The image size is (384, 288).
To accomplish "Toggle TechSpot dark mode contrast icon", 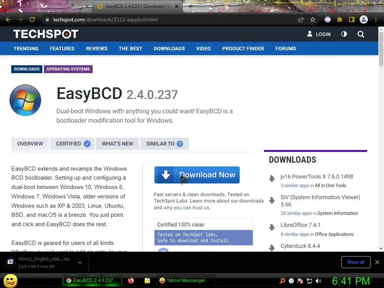I will pyautogui.click(x=344, y=34).
